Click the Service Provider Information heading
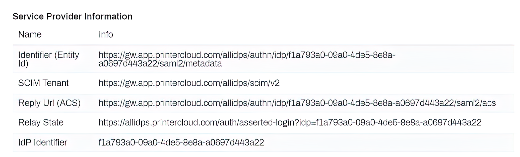Image resolution: width=520 pixels, height=157 pixels. (72, 16)
